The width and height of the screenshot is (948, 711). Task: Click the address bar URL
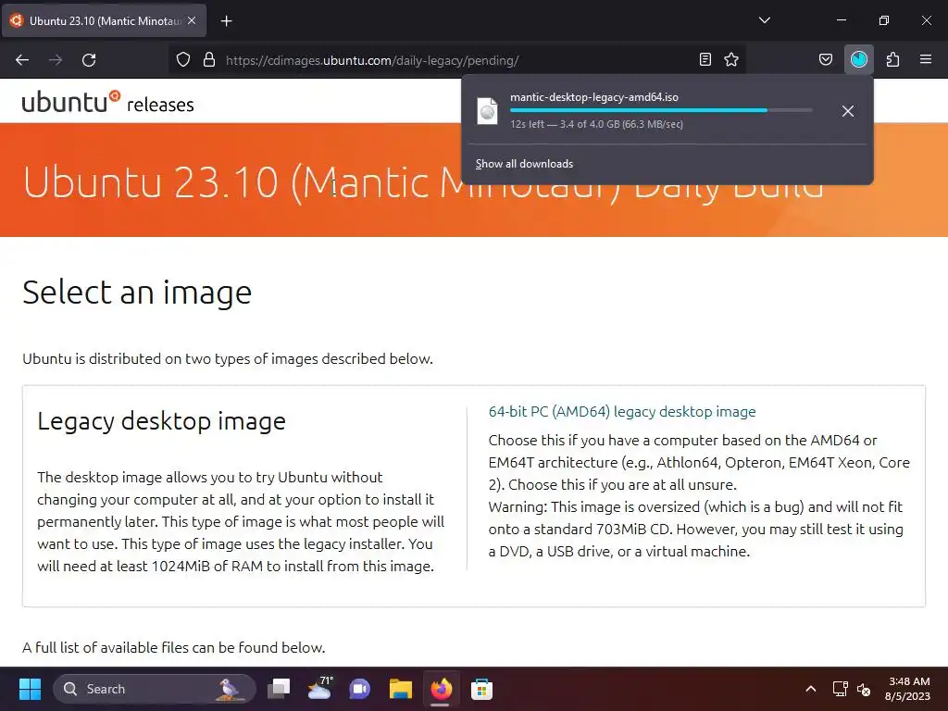pyautogui.click(x=372, y=60)
